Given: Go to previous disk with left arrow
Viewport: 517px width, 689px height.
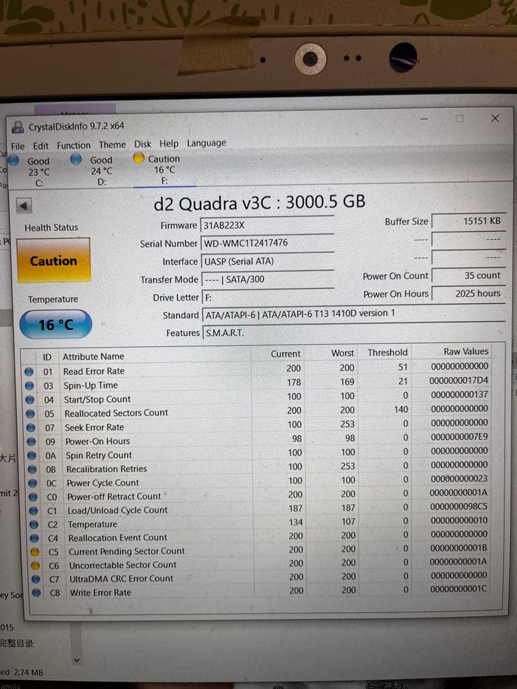Looking at the screenshot, I should (x=24, y=205).
